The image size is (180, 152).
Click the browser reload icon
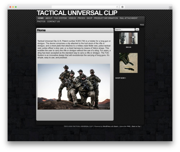click(x=117, y=7)
